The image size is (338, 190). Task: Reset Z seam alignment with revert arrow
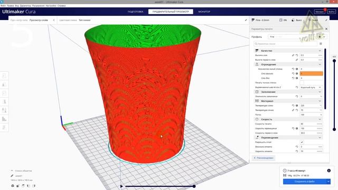coord(297,87)
